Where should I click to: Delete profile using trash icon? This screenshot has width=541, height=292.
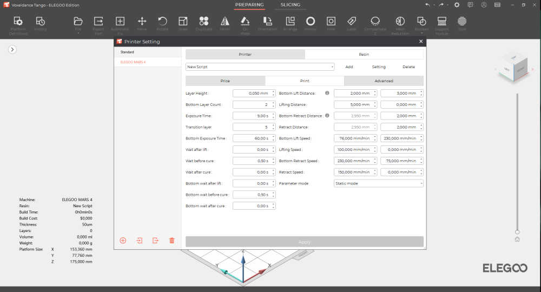(172, 241)
